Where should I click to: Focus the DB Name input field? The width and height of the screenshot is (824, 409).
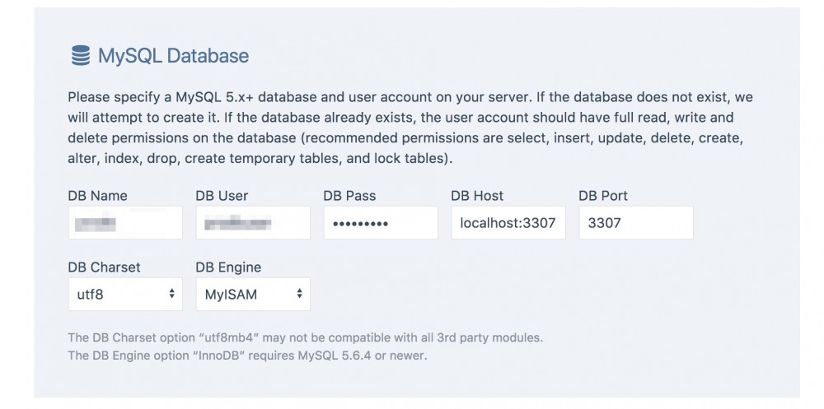[125, 223]
